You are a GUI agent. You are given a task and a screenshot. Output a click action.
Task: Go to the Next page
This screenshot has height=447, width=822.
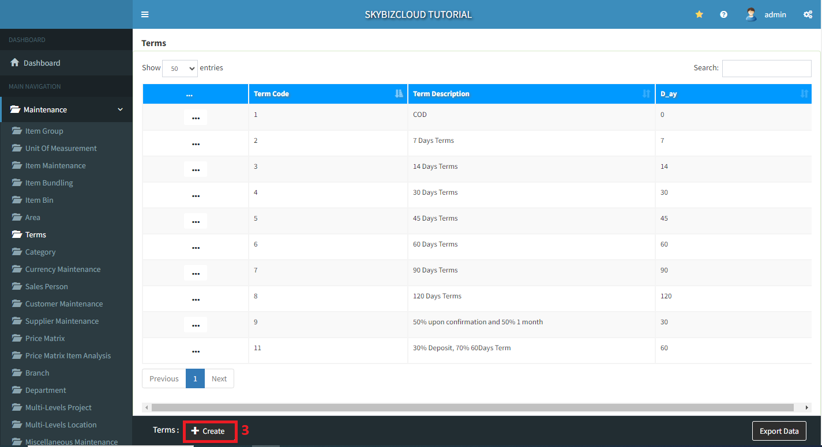click(219, 378)
